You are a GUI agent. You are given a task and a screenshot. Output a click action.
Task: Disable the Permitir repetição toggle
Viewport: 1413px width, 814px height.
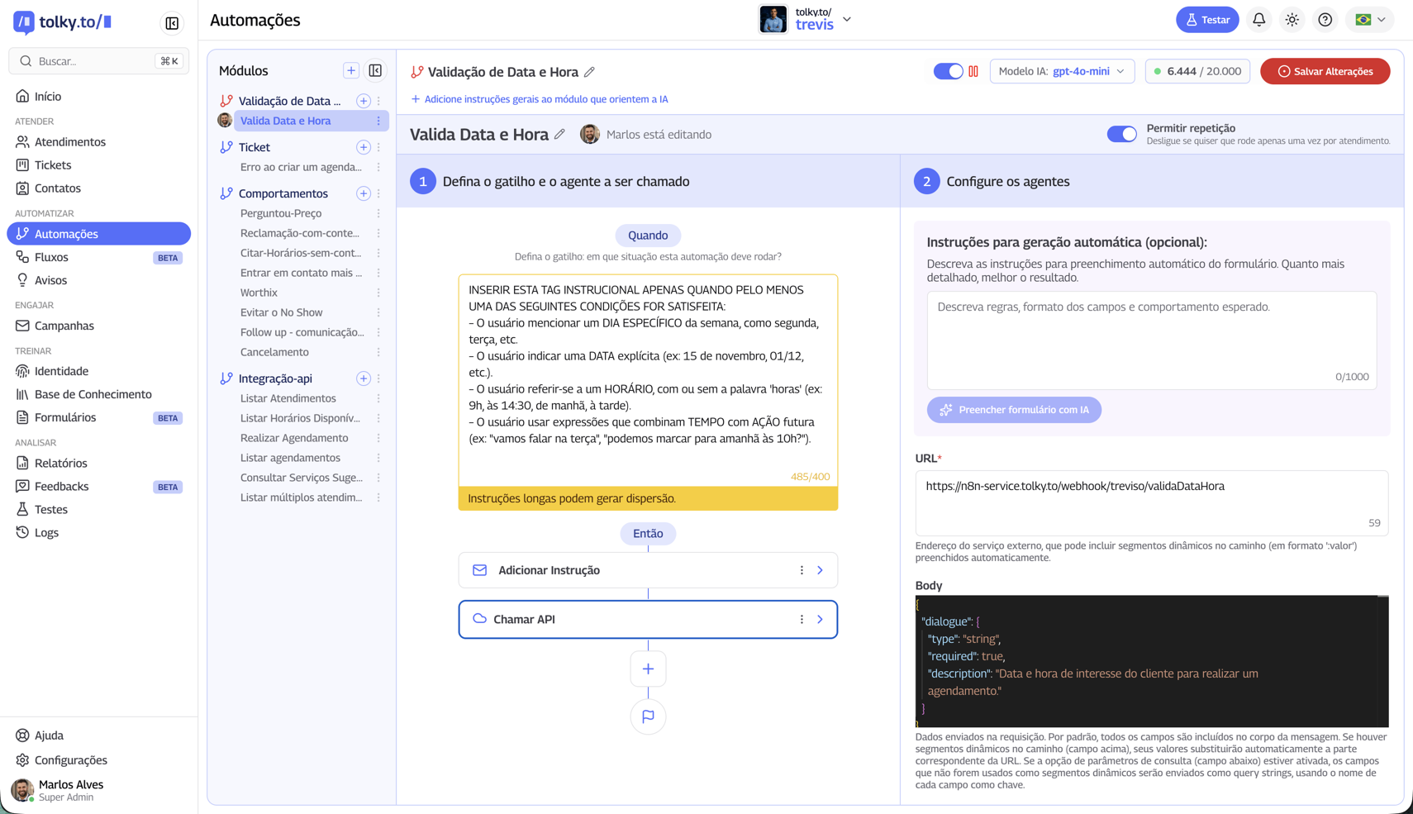click(1121, 134)
